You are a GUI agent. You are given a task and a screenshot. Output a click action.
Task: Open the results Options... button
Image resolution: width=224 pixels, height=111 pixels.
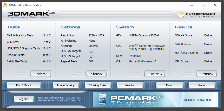(207, 74)
